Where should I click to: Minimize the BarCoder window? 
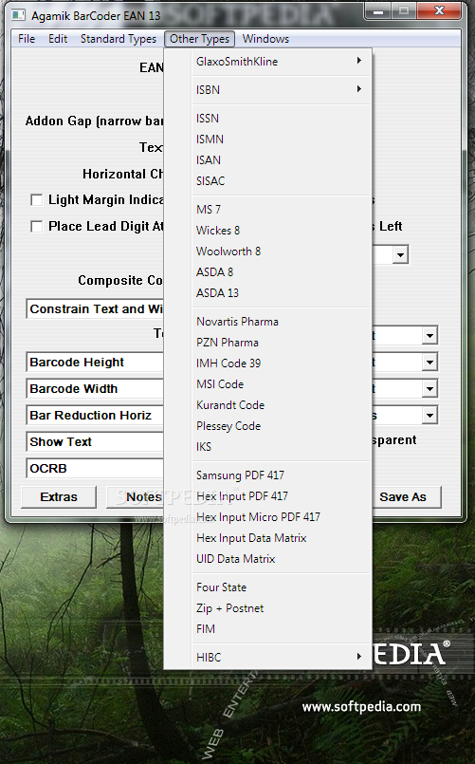click(x=378, y=10)
